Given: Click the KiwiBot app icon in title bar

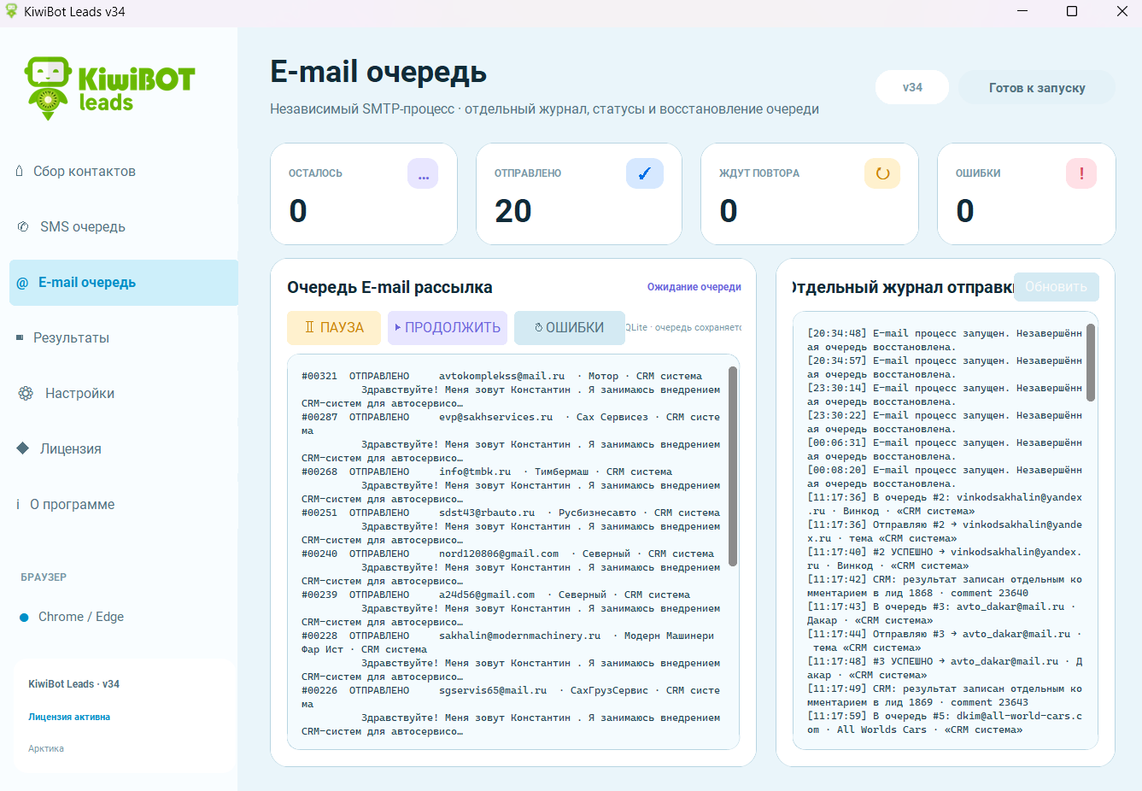Looking at the screenshot, I should pos(11,11).
